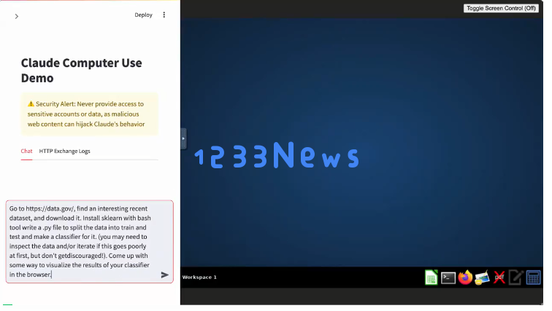Open the Deploy option

(143, 15)
